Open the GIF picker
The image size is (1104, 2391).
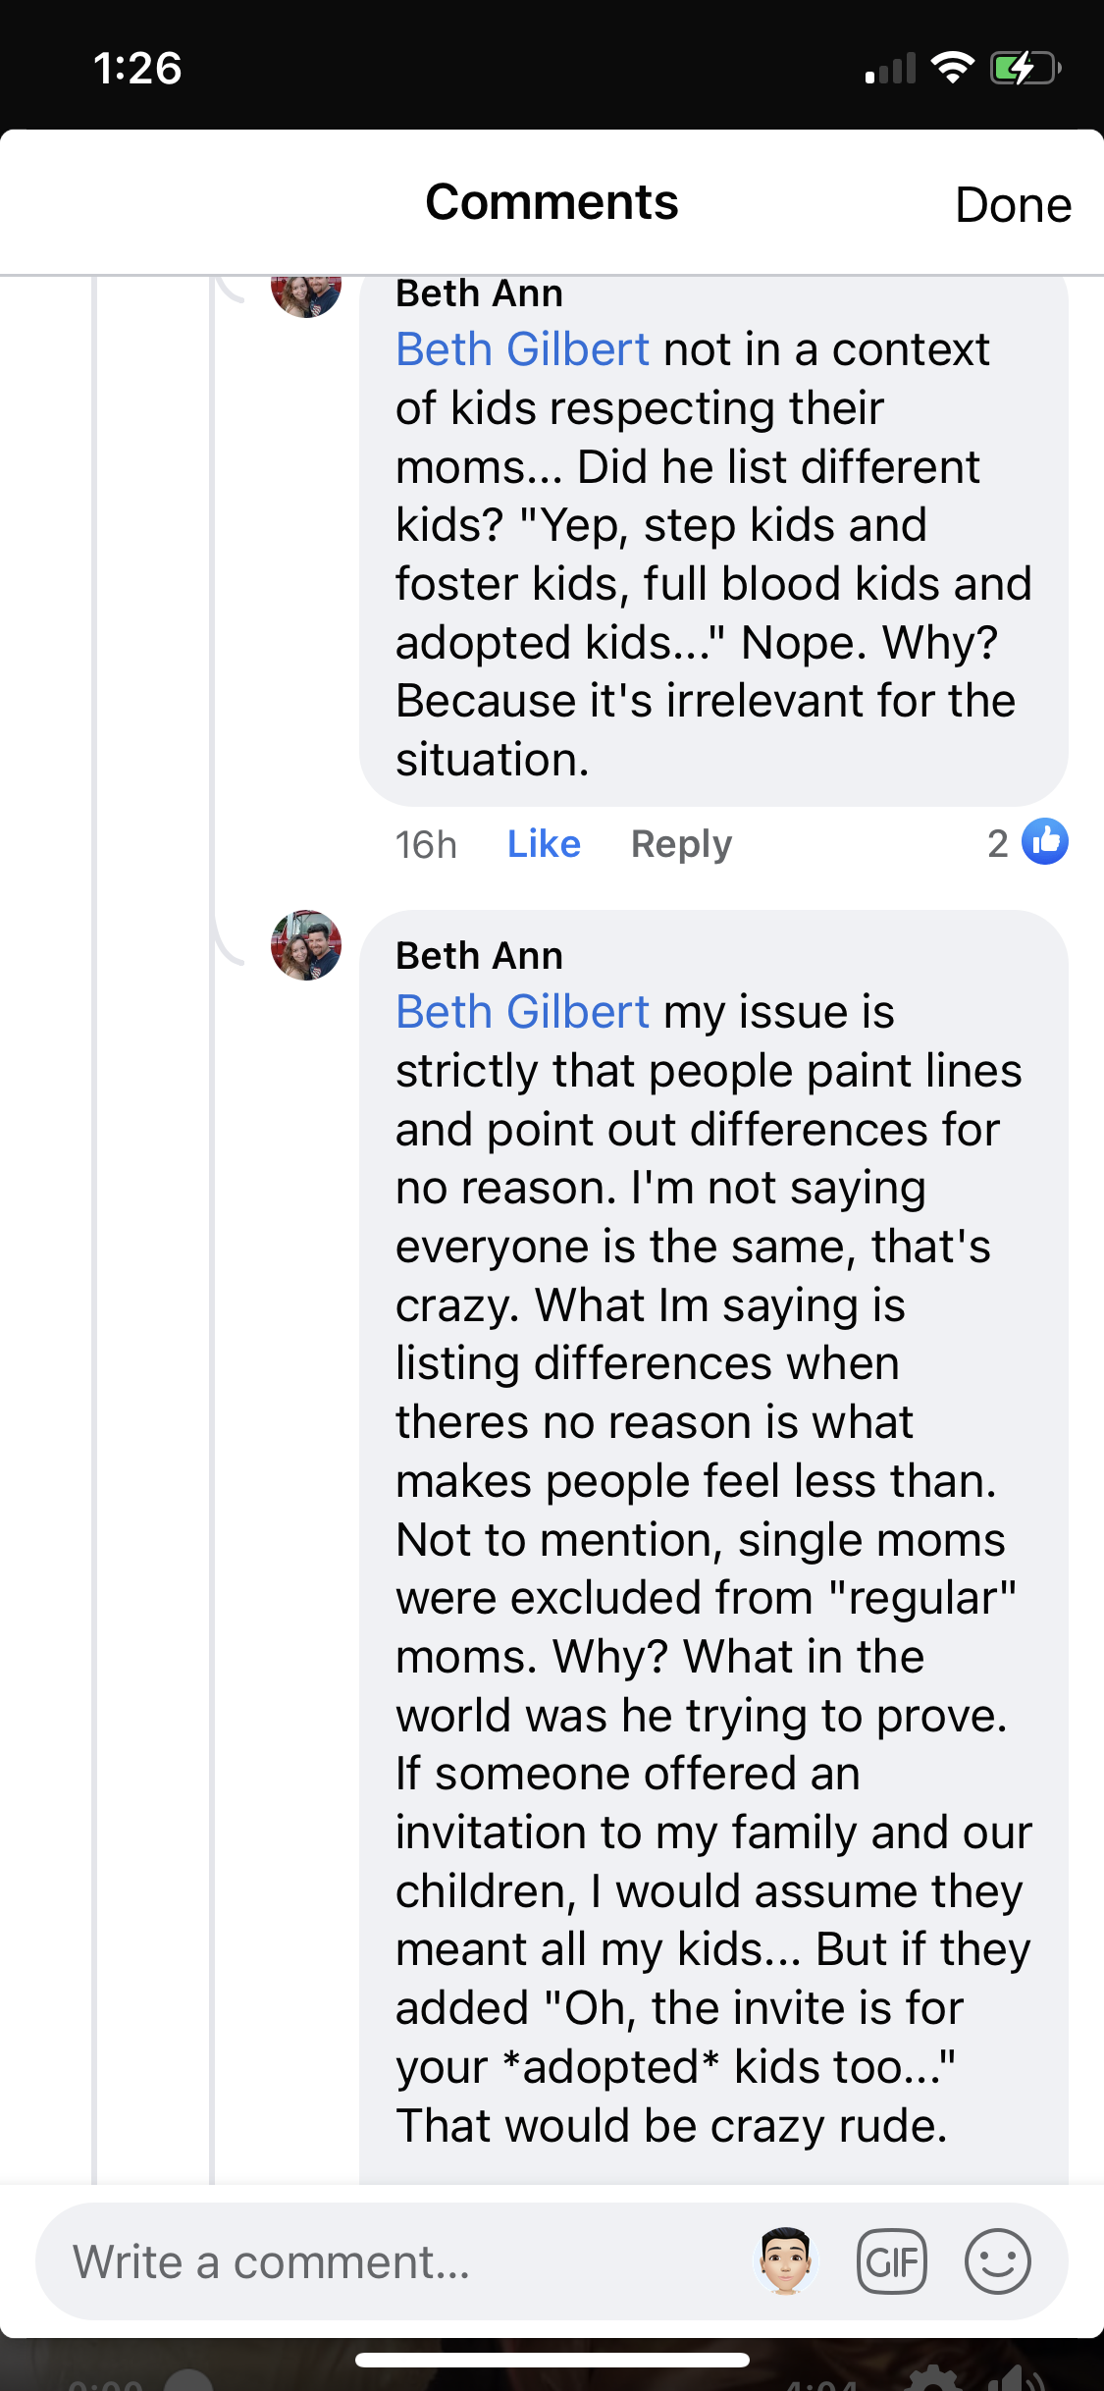pyautogui.click(x=891, y=2261)
